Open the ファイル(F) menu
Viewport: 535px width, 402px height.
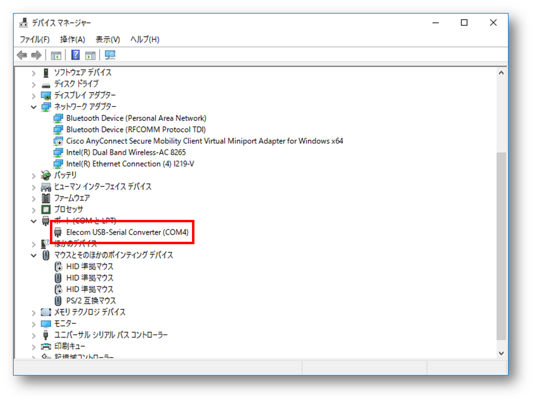[x=35, y=39]
